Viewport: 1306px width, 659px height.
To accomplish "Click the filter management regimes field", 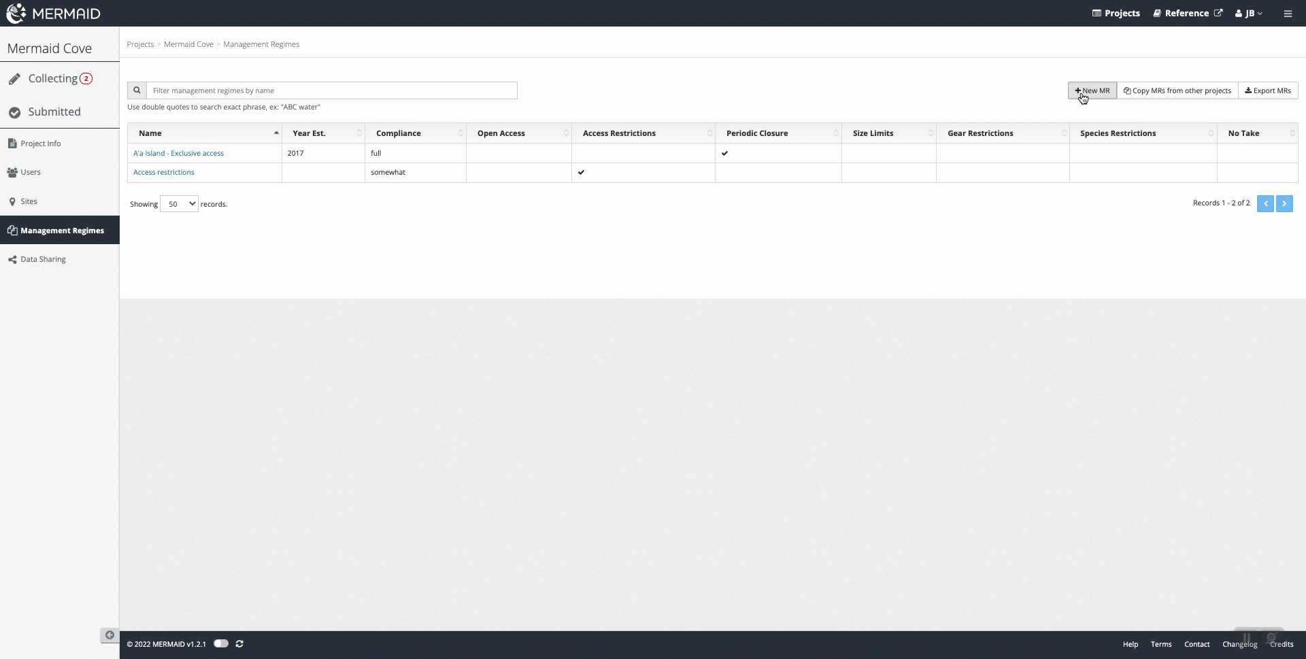I will coord(332,90).
